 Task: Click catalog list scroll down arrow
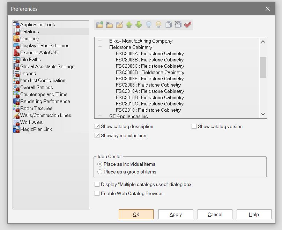(x=263, y=114)
